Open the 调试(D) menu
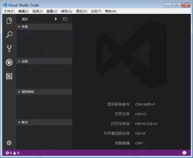 pyautogui.click(x=81, y=11)
